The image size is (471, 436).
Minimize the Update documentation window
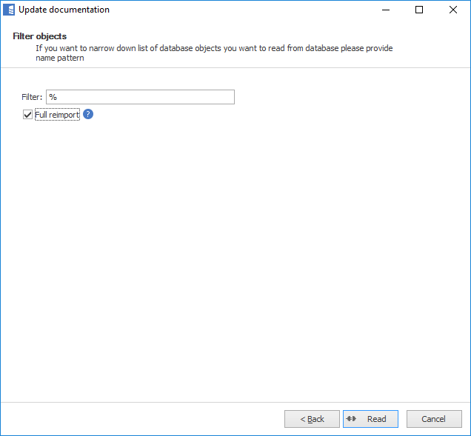[386, 10]
